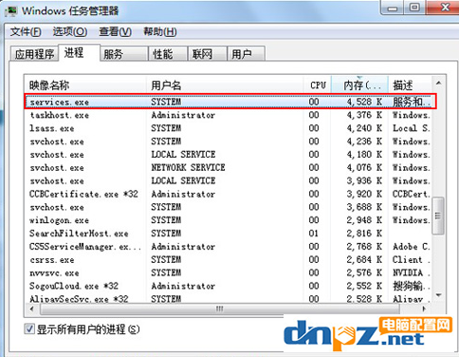Click the 2,552 K memory value
459x357 pixels.
[x=364, y=286]
